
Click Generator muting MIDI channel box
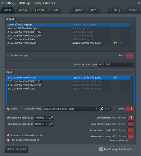click(x=131, y=136)
